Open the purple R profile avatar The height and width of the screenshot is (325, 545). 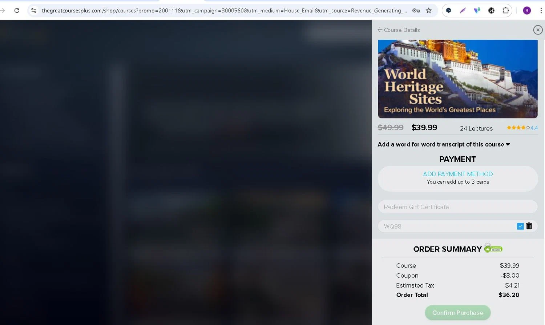click(x=527, y=11)
